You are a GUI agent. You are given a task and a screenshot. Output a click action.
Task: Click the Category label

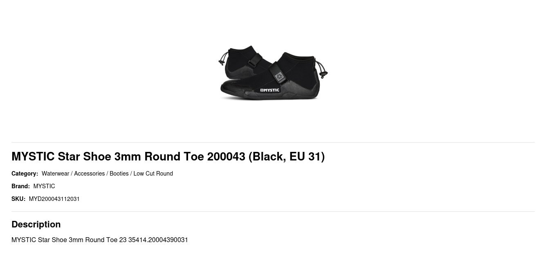(25, 174)
